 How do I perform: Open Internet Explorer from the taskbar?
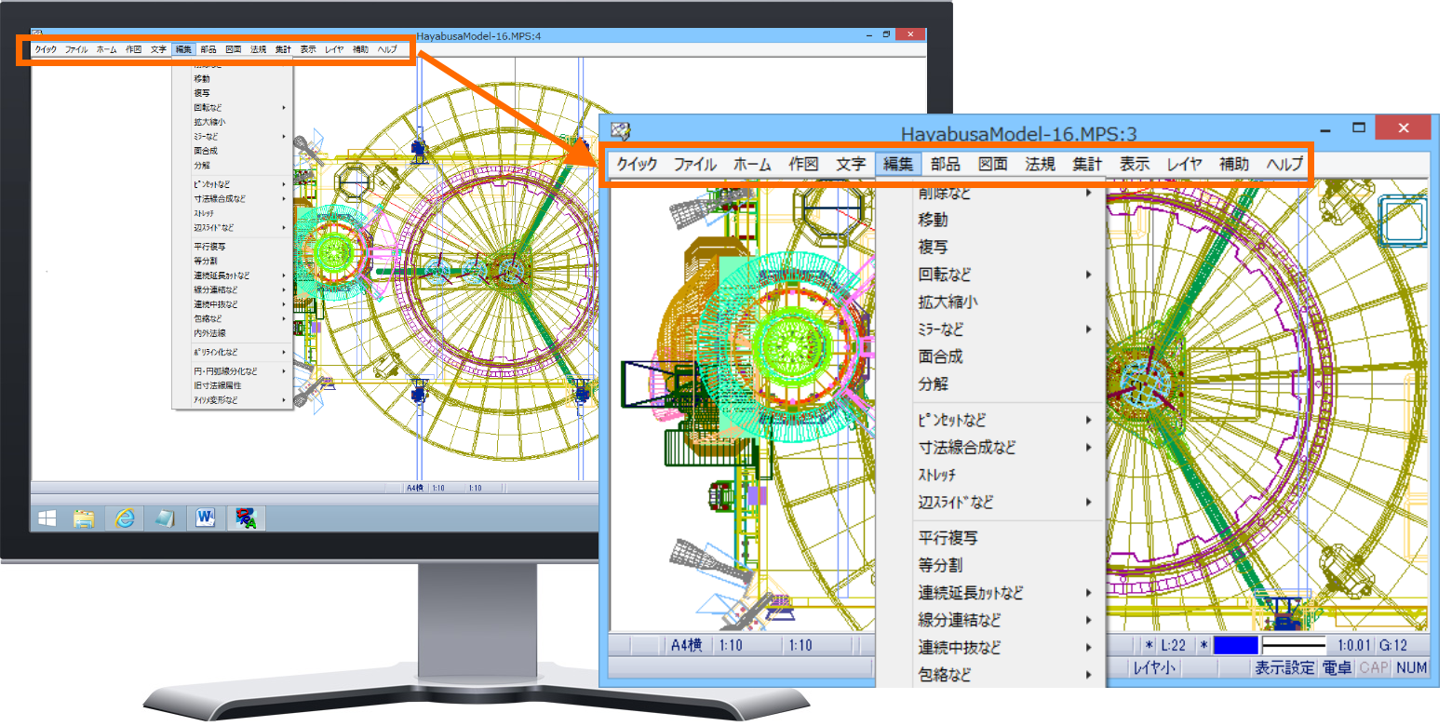125,518
